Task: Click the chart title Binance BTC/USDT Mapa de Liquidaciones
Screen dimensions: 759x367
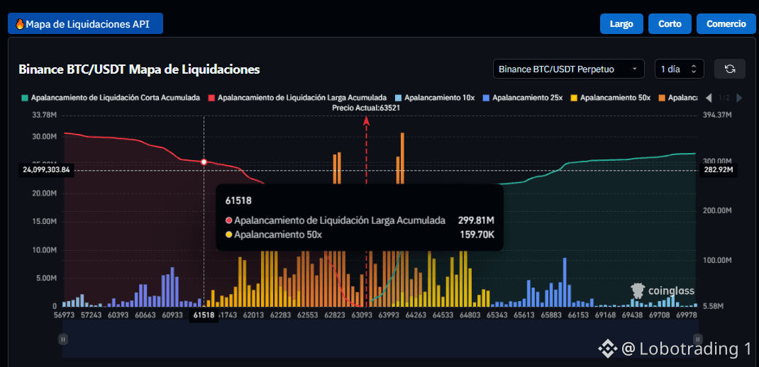Action: point(140,69)
